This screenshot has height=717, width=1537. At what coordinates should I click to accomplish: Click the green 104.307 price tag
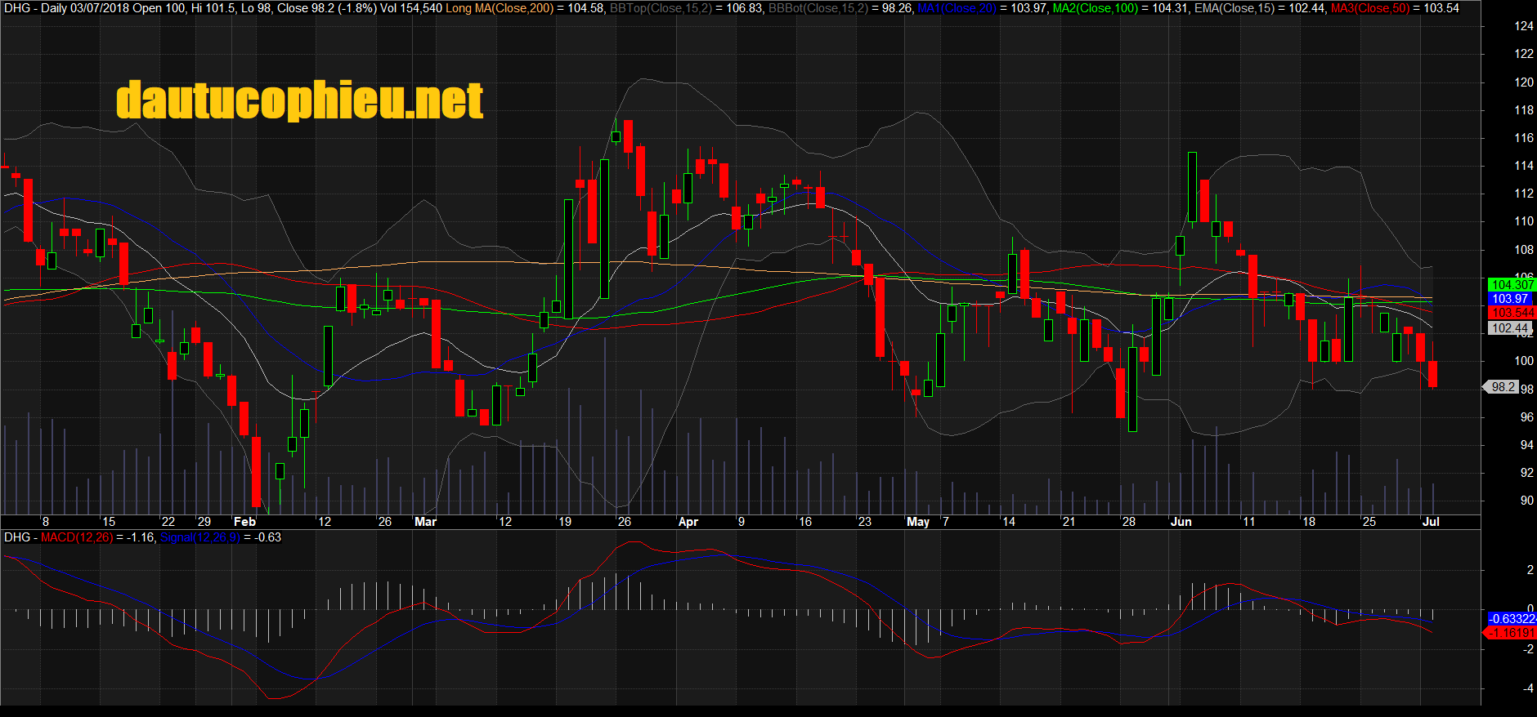coord(1512,285)
